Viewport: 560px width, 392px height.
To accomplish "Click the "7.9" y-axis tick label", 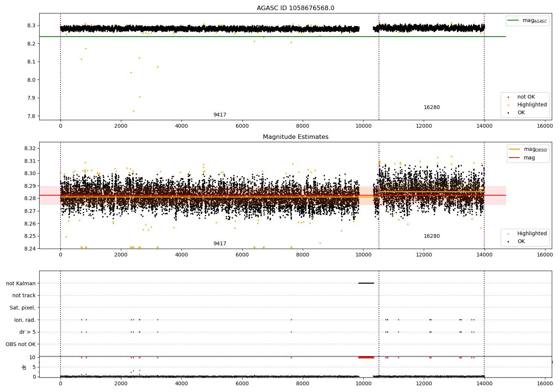I will point(31,98).
